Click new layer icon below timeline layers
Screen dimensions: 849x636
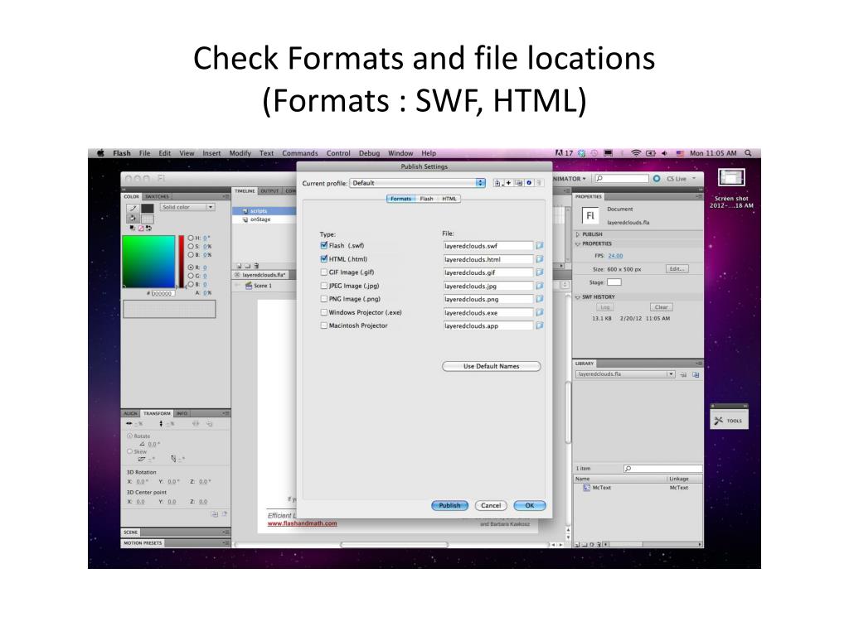pyautogui.click(x=239, y=266)
